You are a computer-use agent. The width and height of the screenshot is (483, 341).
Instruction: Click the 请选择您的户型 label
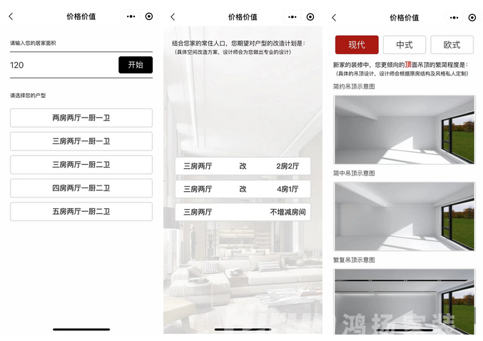point(28,96)
